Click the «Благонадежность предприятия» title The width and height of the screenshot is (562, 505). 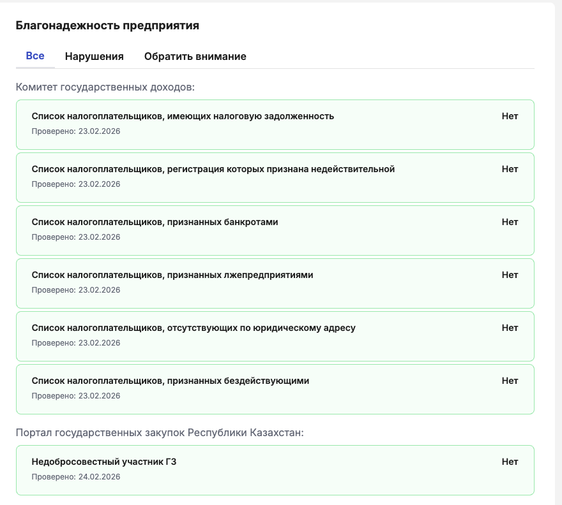click(107, 26)
